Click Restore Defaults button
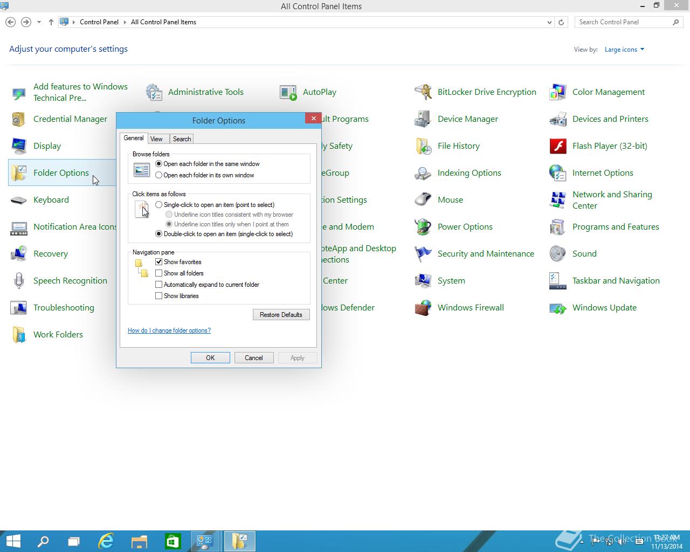690x552 pixels. [281, 315]
